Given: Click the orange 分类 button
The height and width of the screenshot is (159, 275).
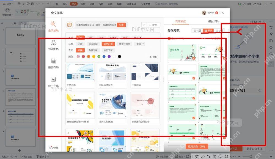Looking at the screenshot, I should 121,25.
